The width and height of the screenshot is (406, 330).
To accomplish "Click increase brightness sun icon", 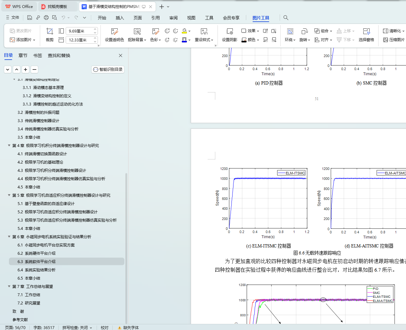I will pos(167,40).
